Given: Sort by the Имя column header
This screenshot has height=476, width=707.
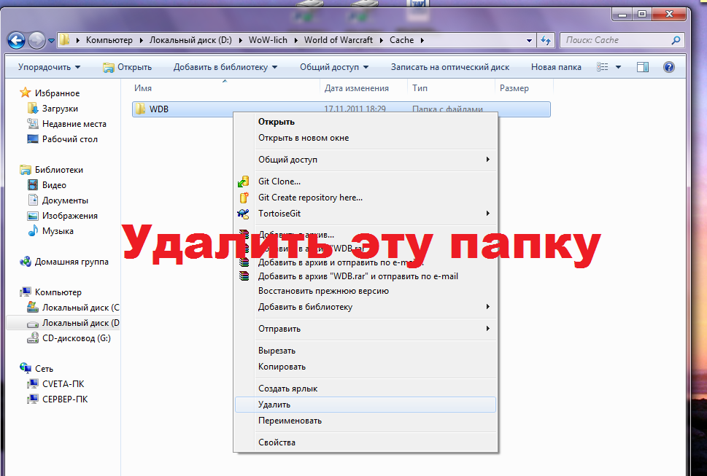Looking at the screenshot, I should click(x=142, y=88).
